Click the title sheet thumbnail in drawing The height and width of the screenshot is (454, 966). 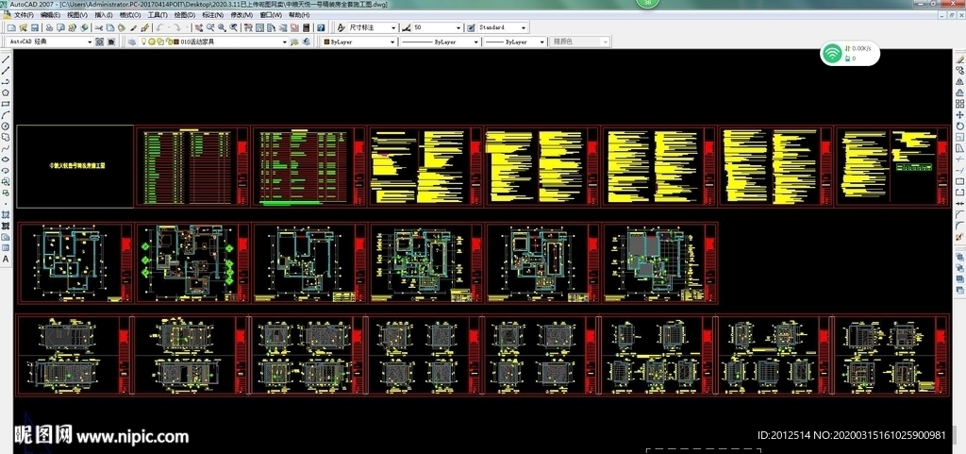coord(75,165)
